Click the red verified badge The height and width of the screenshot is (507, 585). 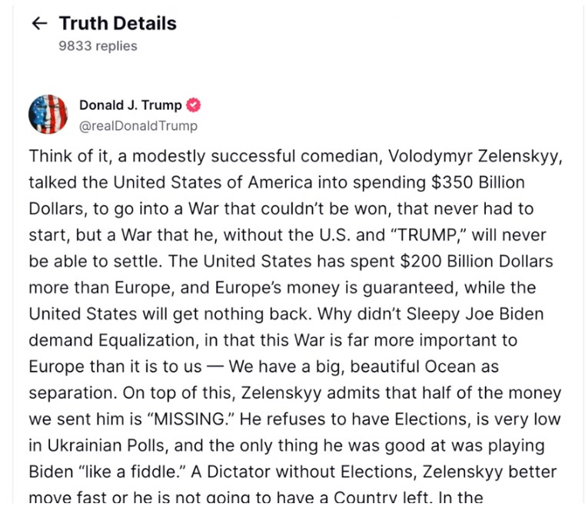[x=194, y=105]
